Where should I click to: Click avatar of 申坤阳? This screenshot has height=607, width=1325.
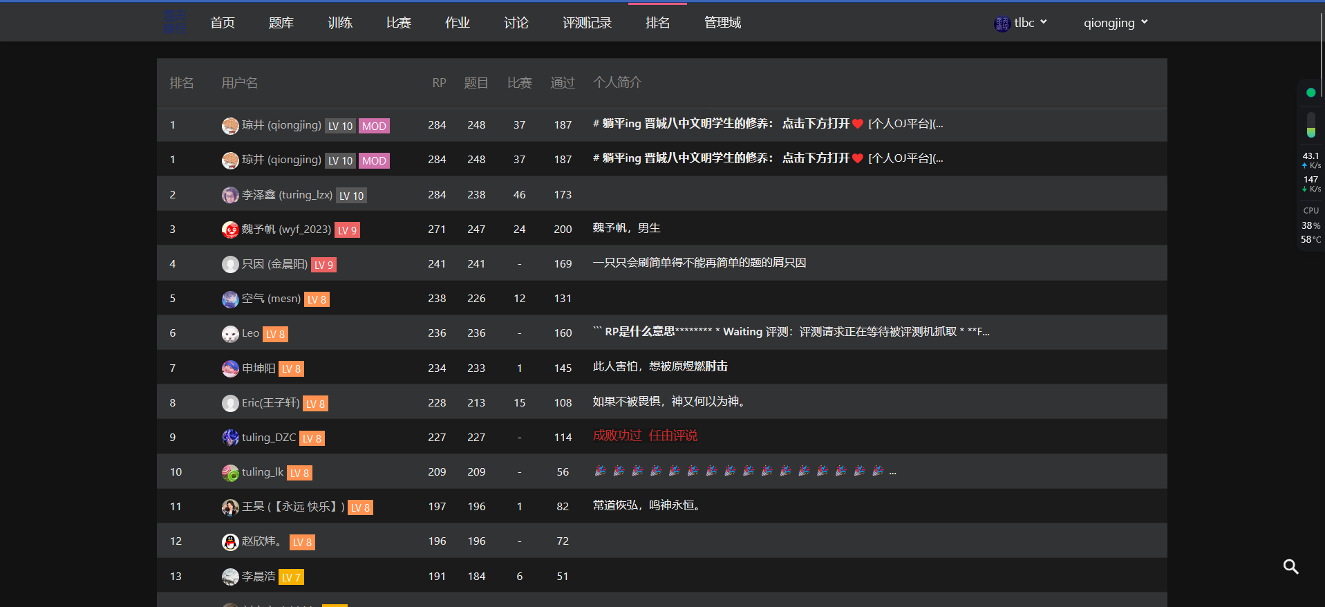coord(230,368)
